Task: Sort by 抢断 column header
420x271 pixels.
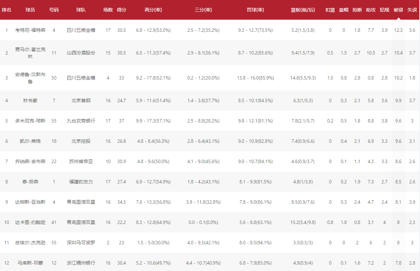Action: click(357, 10)
